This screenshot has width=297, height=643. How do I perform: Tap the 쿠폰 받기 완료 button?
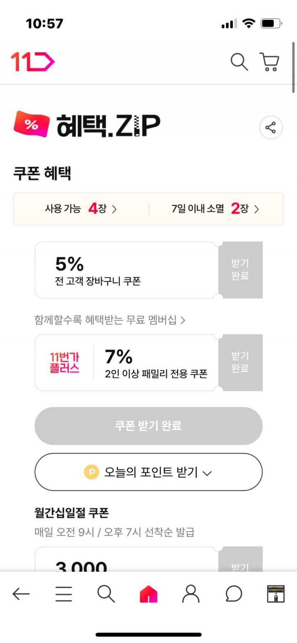148,426
